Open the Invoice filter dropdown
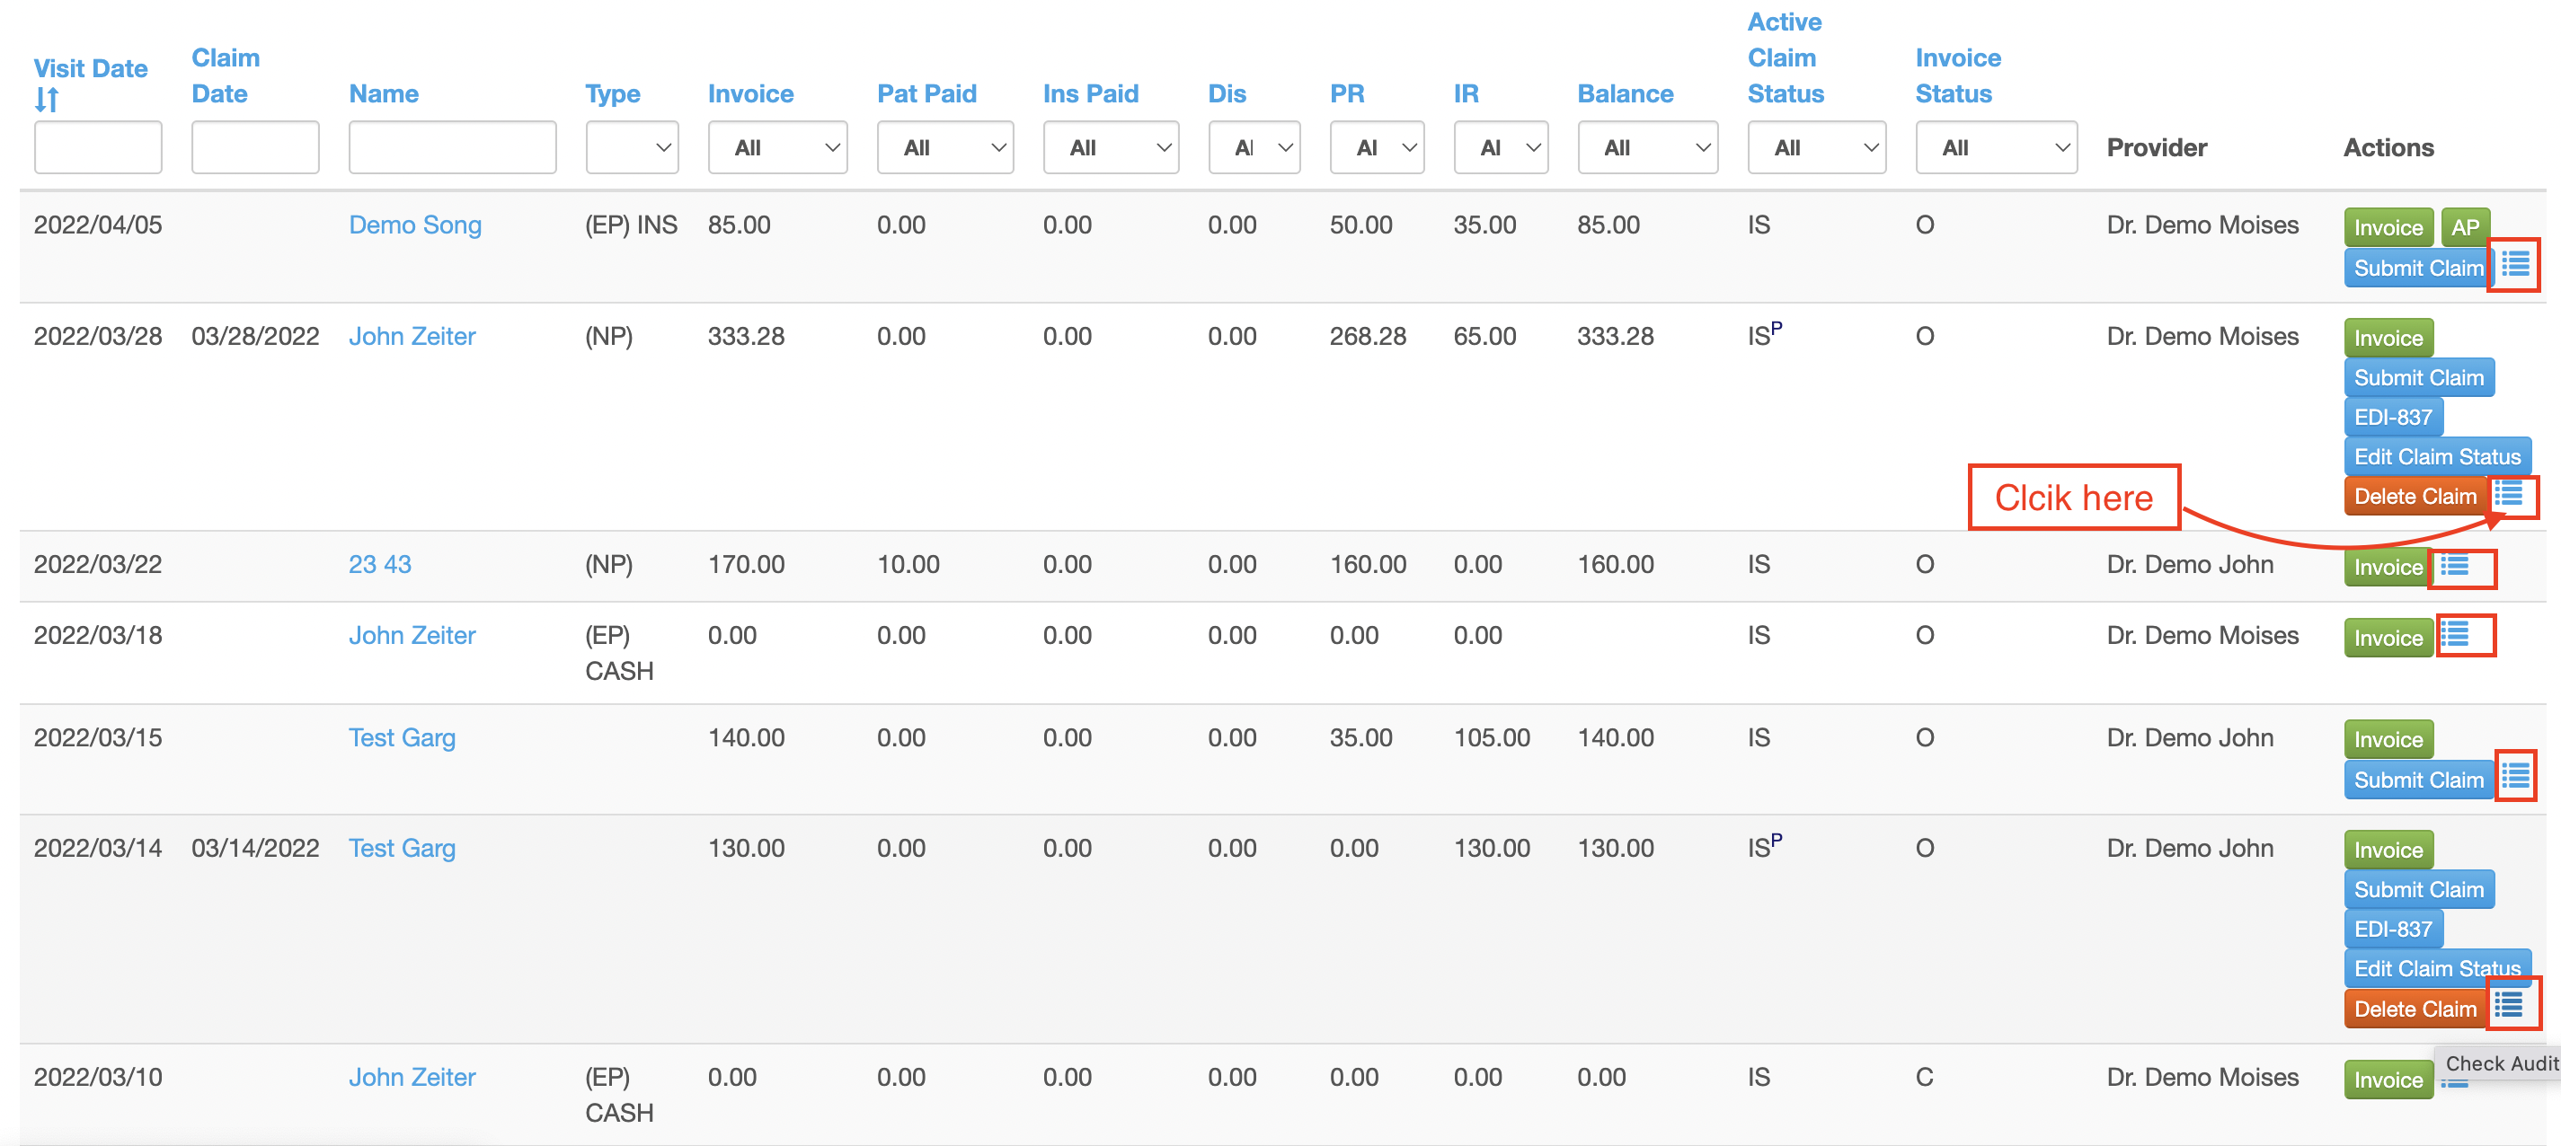 [777, 147]
